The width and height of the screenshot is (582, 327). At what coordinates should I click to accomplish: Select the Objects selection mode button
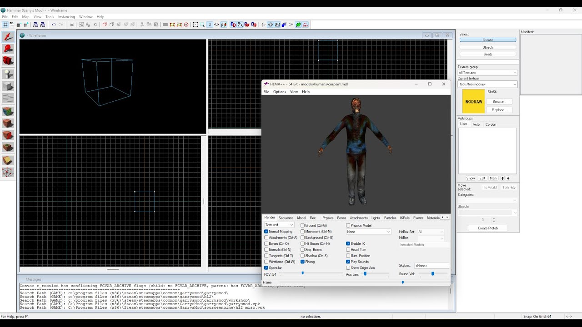click(488, 47)
